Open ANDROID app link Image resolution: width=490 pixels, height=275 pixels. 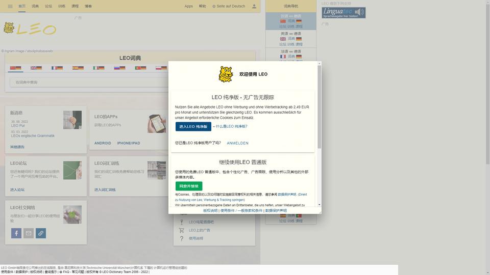[x=103, y=143]
